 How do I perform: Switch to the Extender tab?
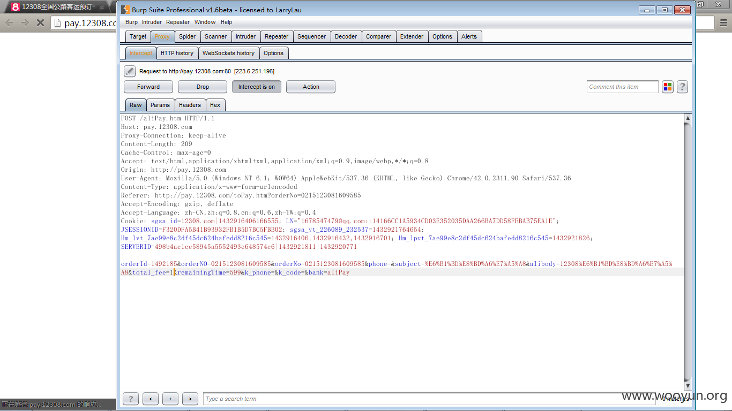pos(412,36)
